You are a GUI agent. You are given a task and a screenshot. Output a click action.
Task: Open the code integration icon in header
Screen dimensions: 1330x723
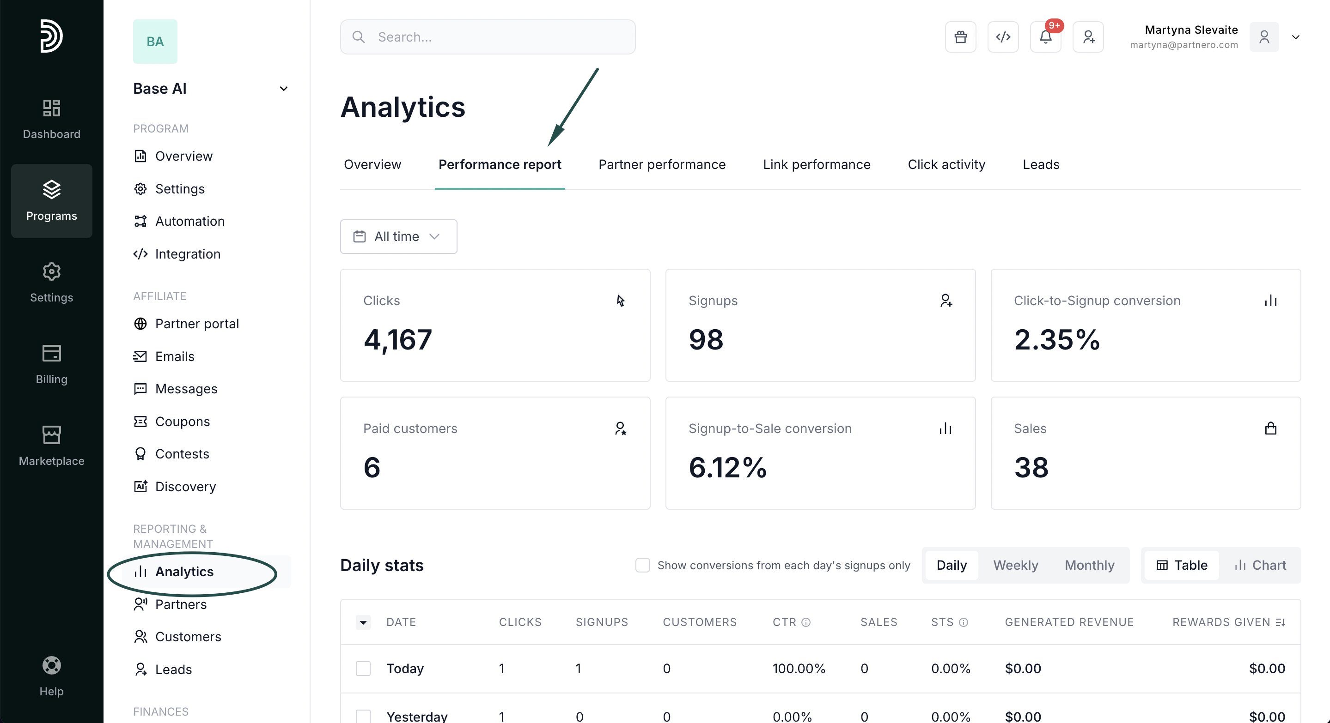(x=1003, y=37)
